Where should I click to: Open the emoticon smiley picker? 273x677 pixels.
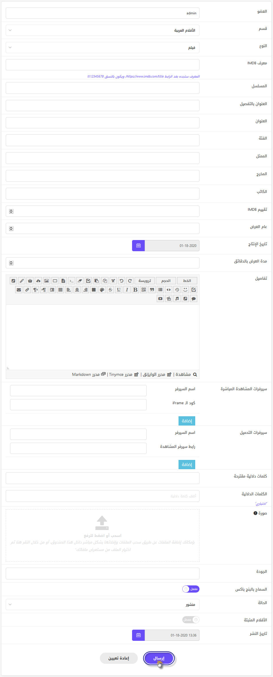click(185, 290)
